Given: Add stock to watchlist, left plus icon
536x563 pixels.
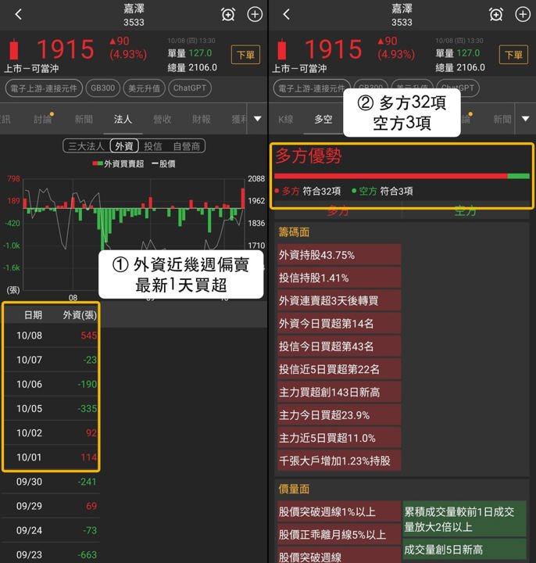Looking at the screenshot, I should coord(255,14).
